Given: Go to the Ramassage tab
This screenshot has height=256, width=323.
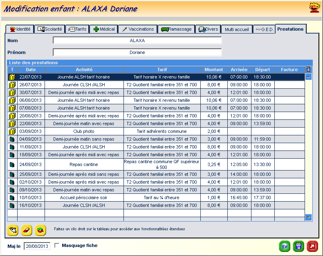Looking at the screenshot, I should (x=176, y=29).
